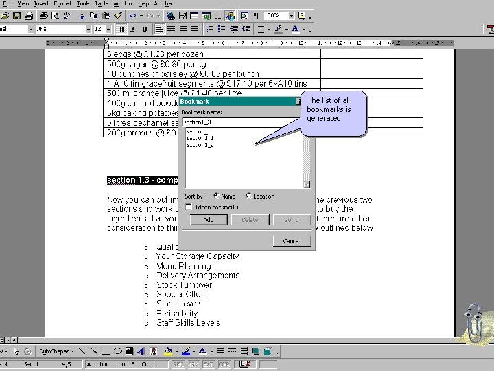Viewport: 494px width, 371px height.
Task: Select the Rectangle drawing tool
Action: 106,351
